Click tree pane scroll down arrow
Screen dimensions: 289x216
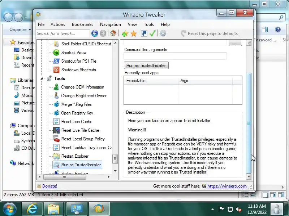(x=115, y=171)
